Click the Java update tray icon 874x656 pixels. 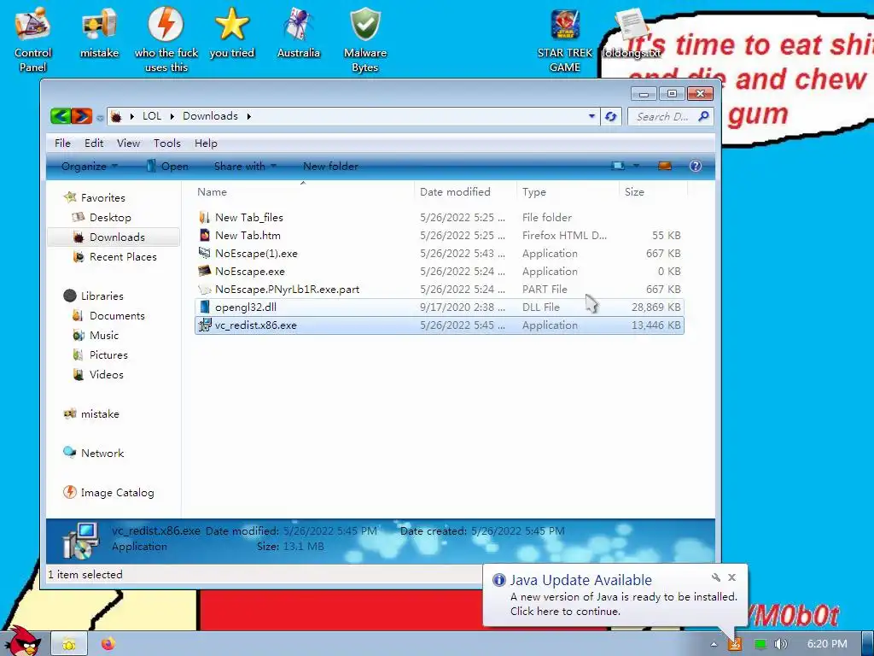[x=735, y=644]
